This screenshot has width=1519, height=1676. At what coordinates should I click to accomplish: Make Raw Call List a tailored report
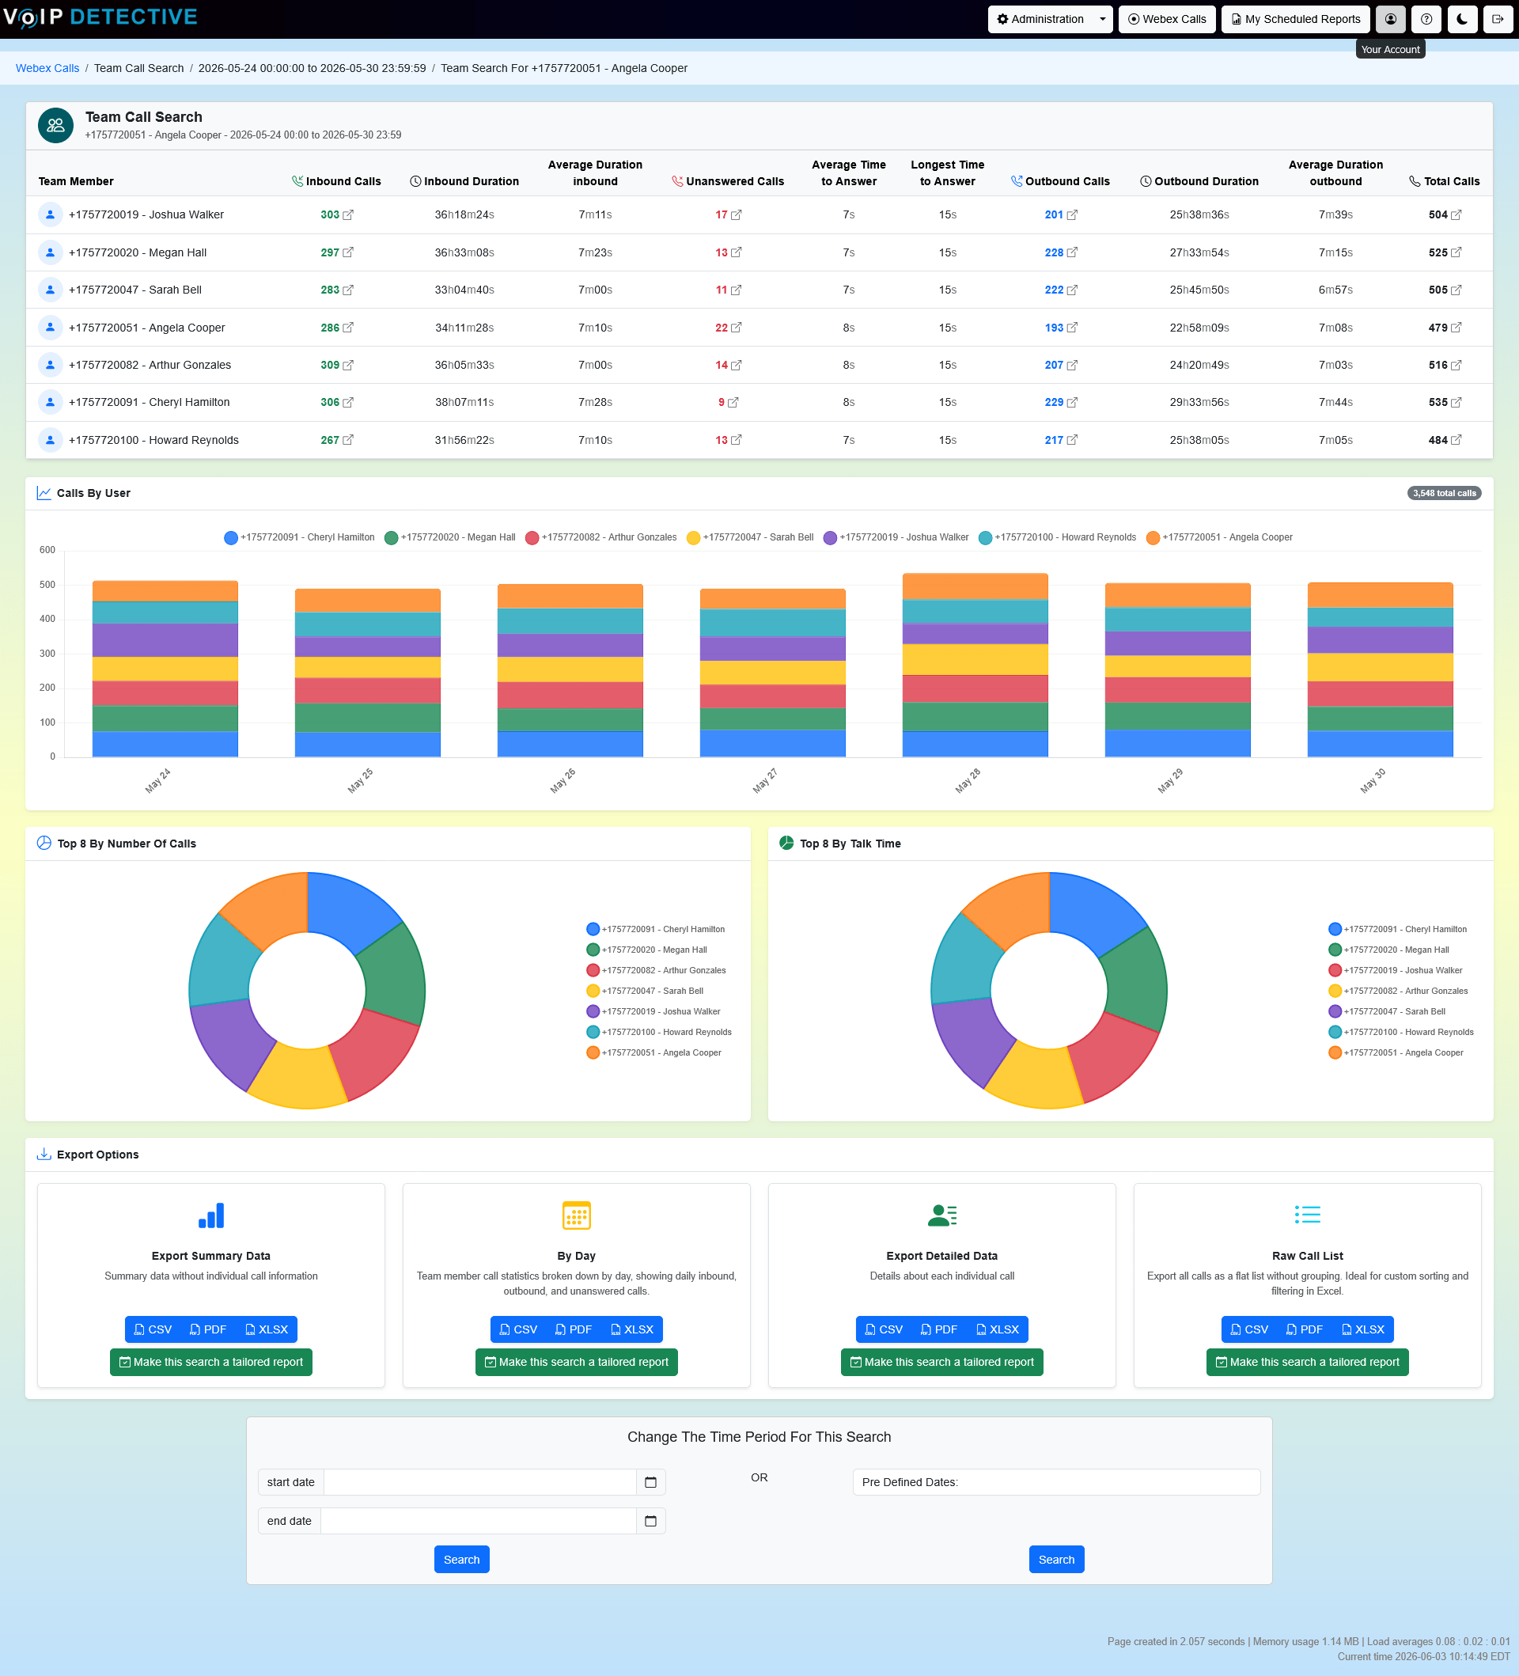click(1307, 1362)
